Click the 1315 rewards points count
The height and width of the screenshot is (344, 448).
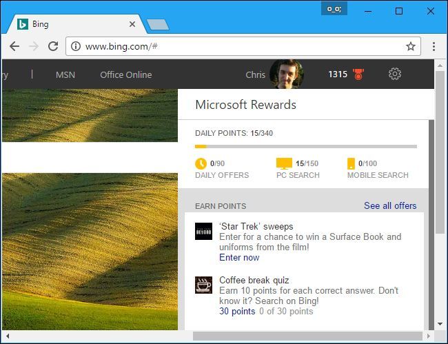click(338, 74)
